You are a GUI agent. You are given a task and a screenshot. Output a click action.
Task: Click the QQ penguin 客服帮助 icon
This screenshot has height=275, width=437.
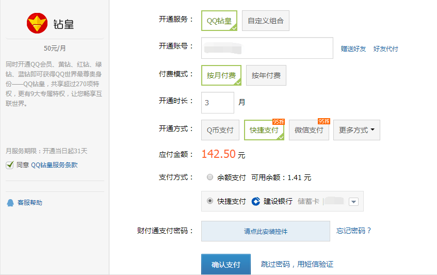point(10,203)
